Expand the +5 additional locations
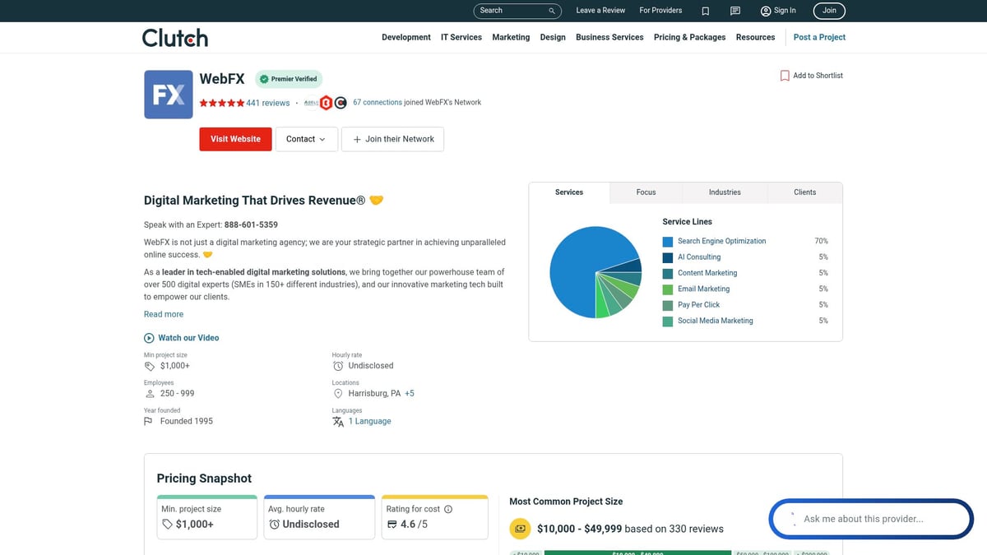 (409, 393)
